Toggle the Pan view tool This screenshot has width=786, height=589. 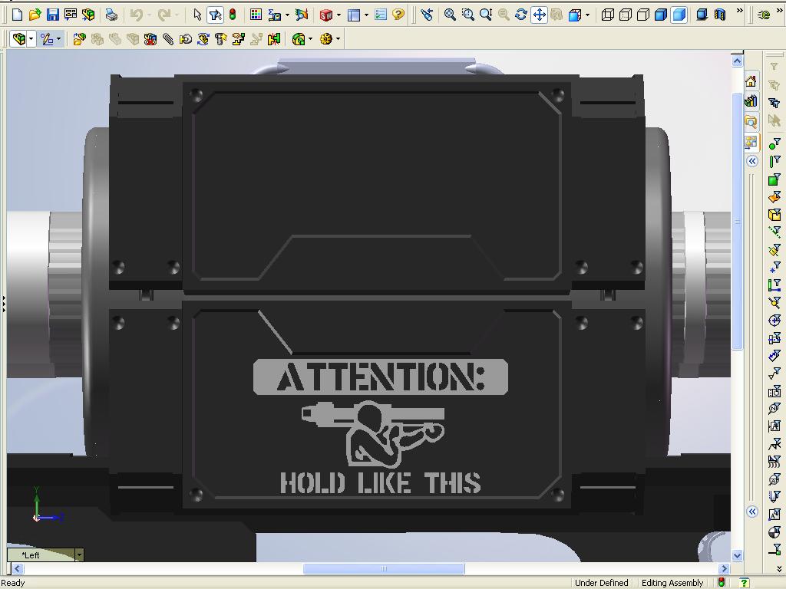coord(539,15)
